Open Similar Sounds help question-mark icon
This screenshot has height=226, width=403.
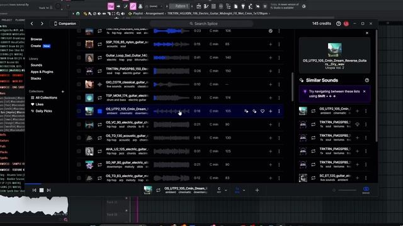(366, 80)
